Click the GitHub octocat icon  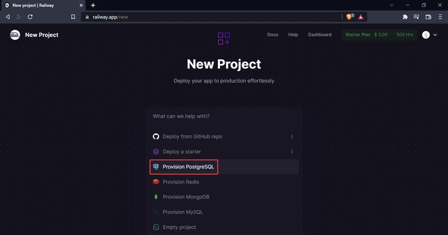[156, 137]
